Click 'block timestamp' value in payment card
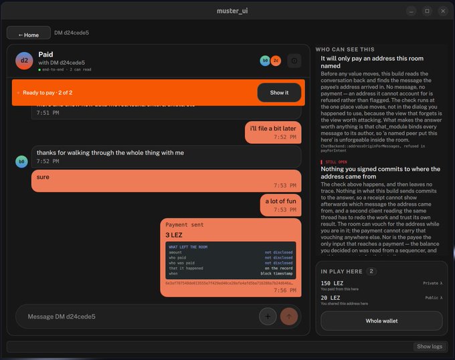The height and width of the screenshot is (360, 455). [x=276, y=273]
